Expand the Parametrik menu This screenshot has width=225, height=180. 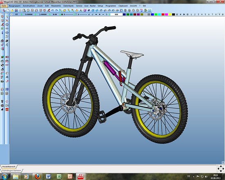click(56, 6)
